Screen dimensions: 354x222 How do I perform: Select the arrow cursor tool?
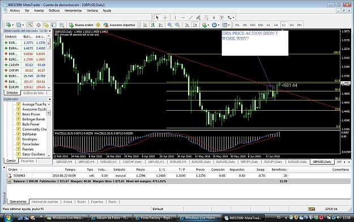point(157,18)
